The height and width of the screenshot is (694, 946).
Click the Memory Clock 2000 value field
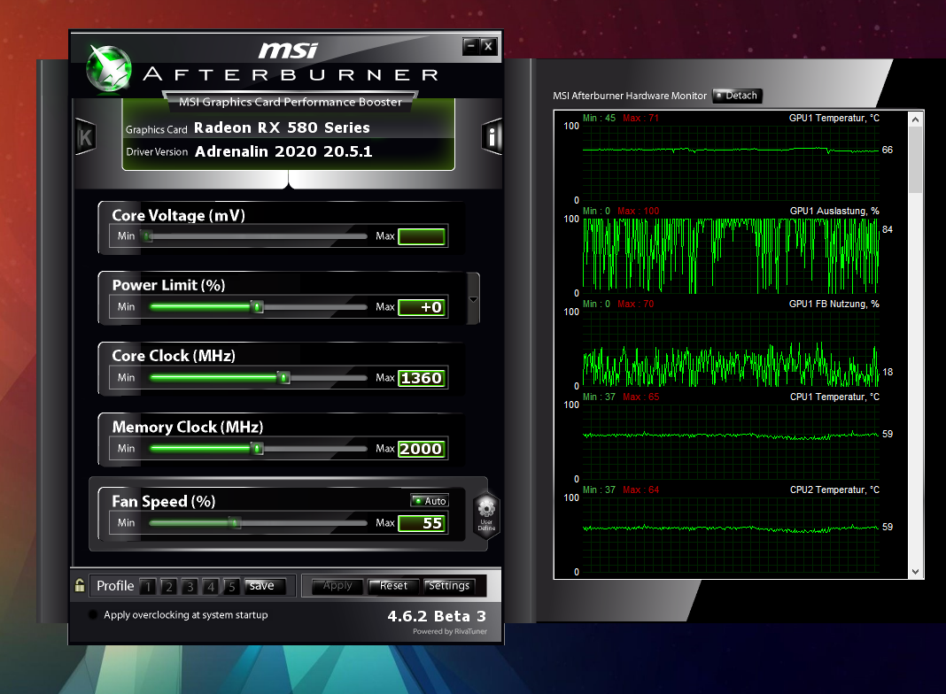coord(422,449)
